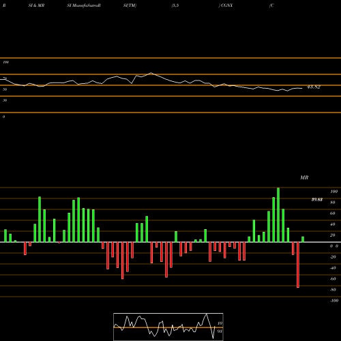Click the MR axis label 80

333,203
